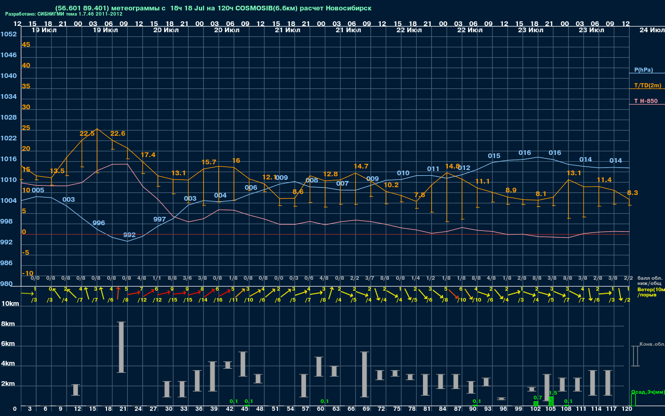
Task: Click the 010 pressure curve label
Action: tap(403, 173)
